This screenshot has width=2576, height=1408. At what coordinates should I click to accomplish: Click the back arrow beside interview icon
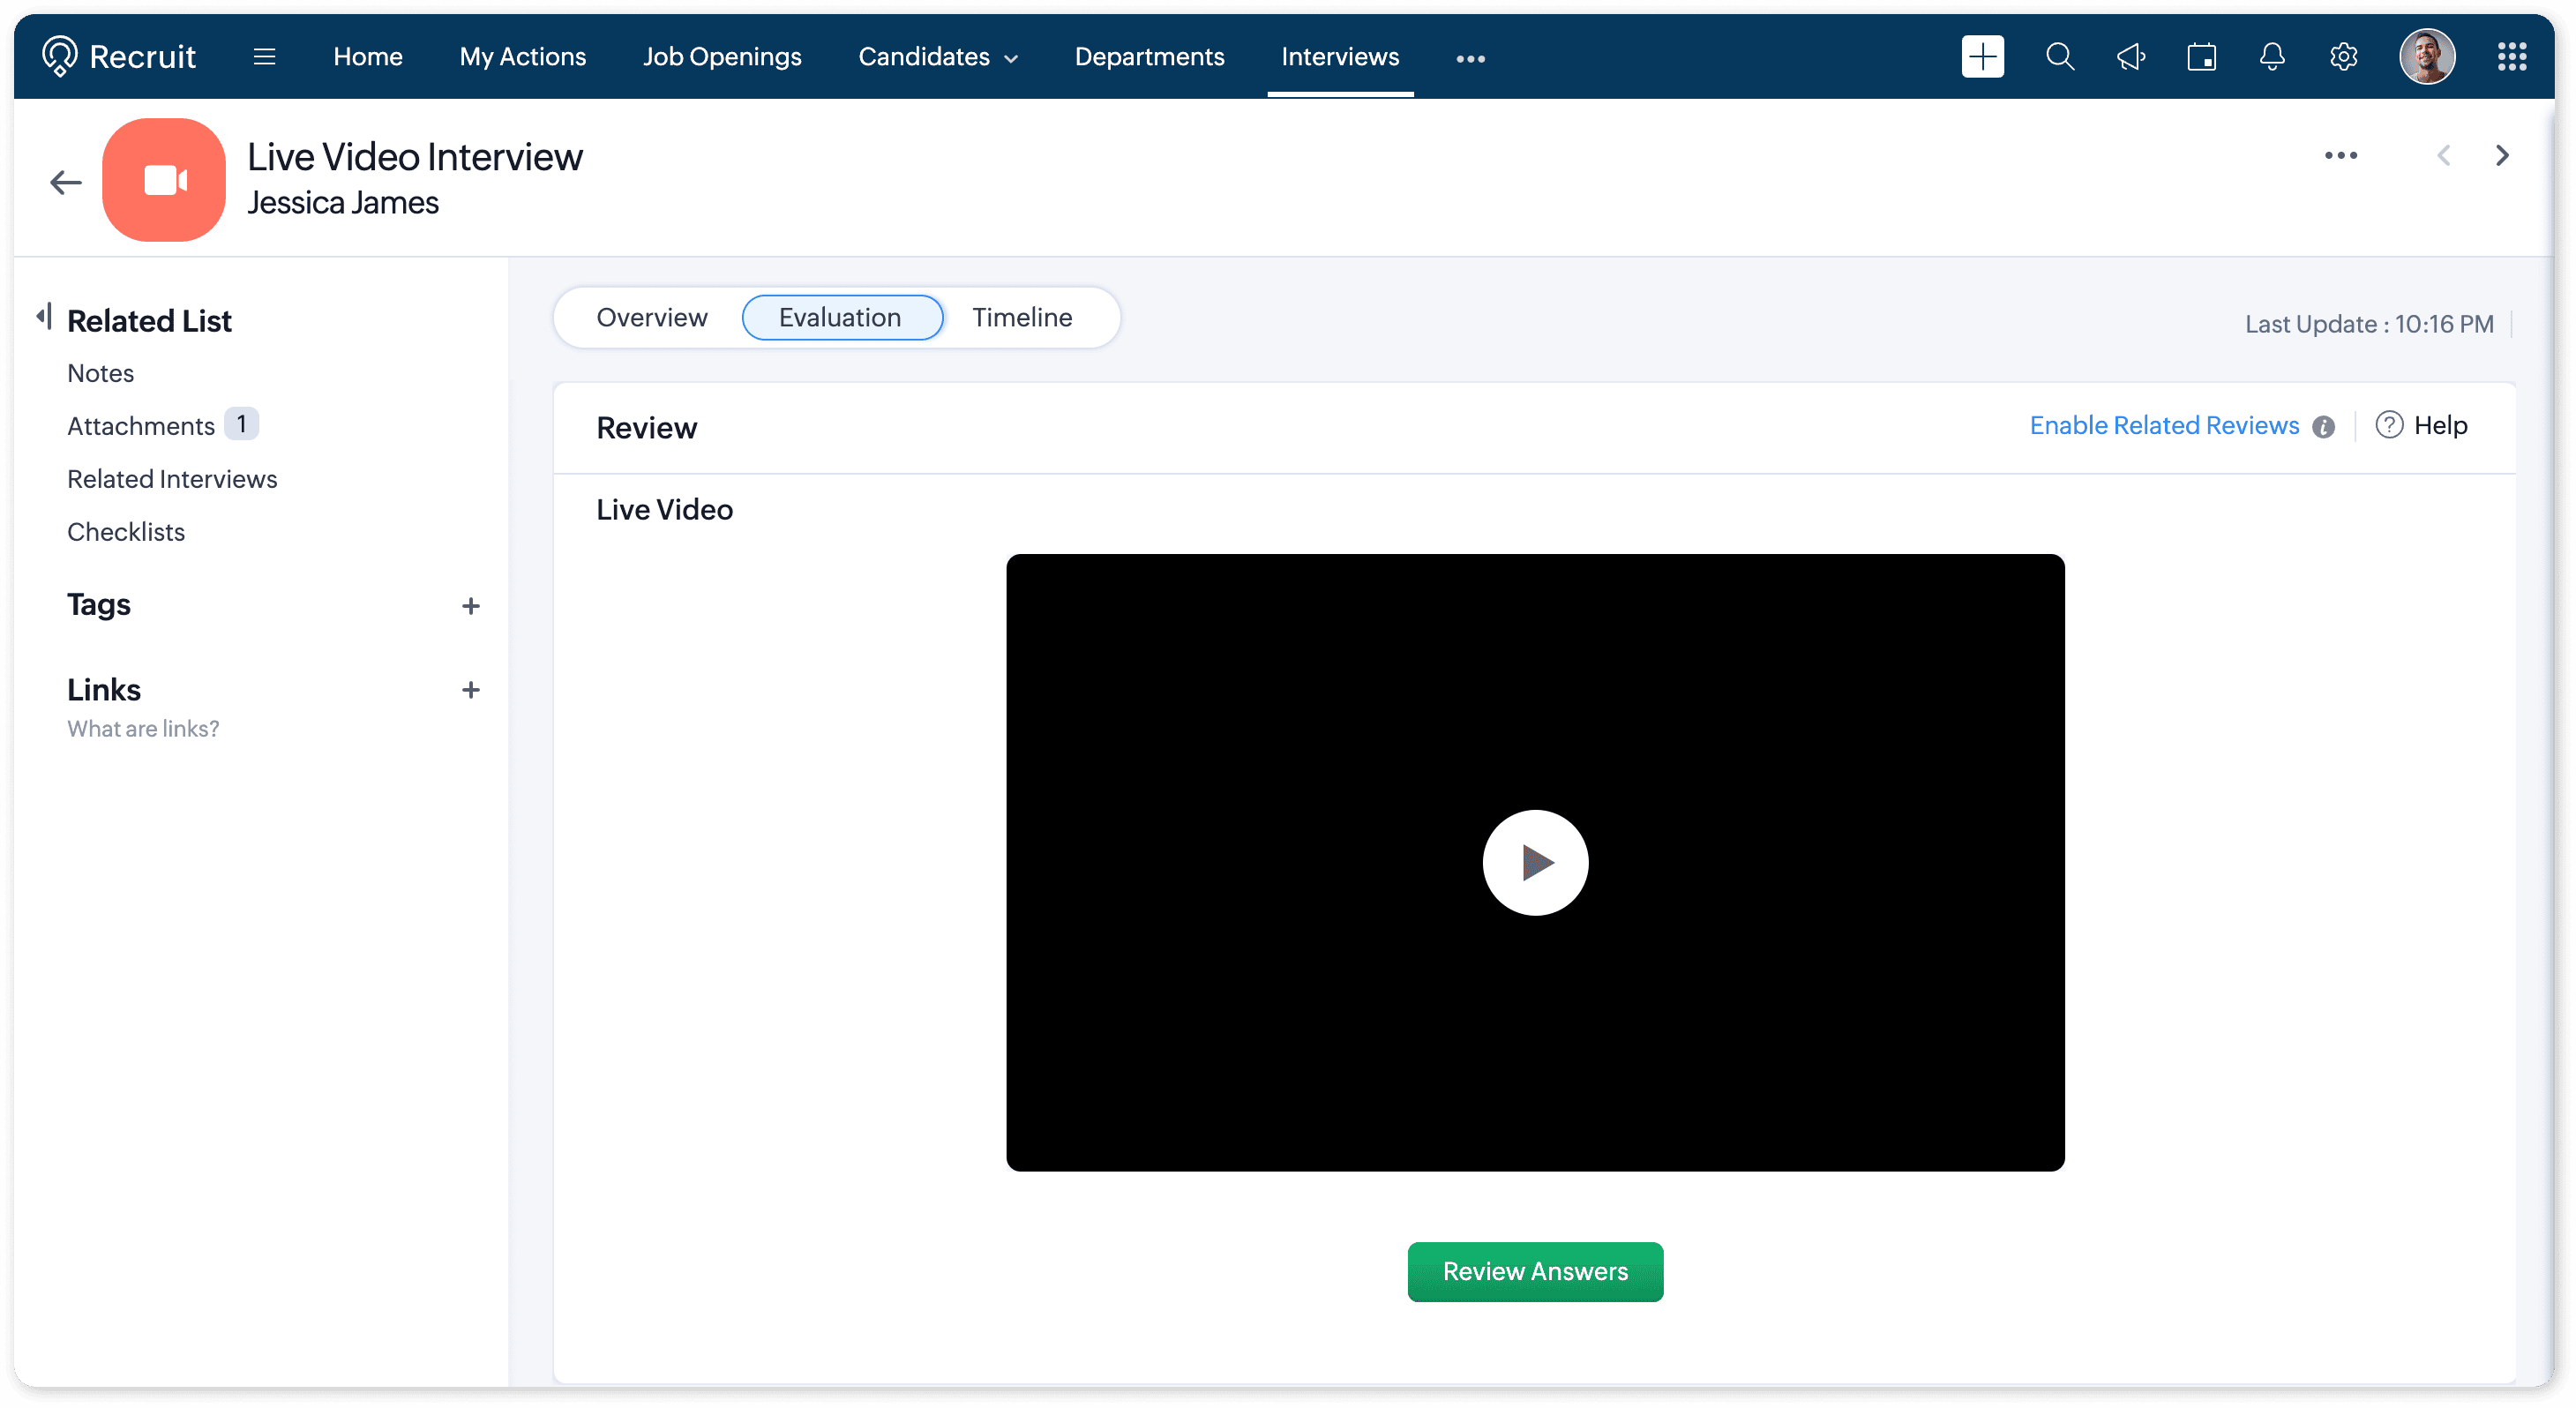point(66,182)
